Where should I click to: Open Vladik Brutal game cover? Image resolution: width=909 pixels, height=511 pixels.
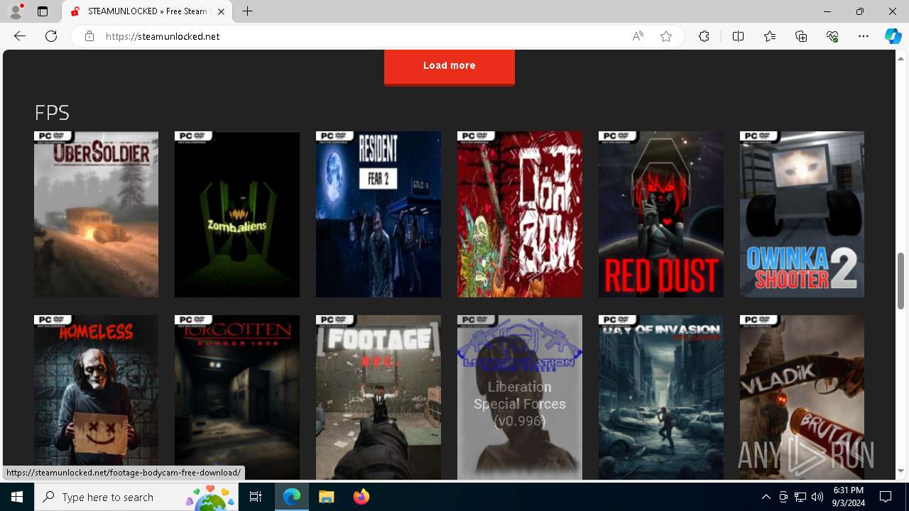pyautogui.click(x=802, y=397)
